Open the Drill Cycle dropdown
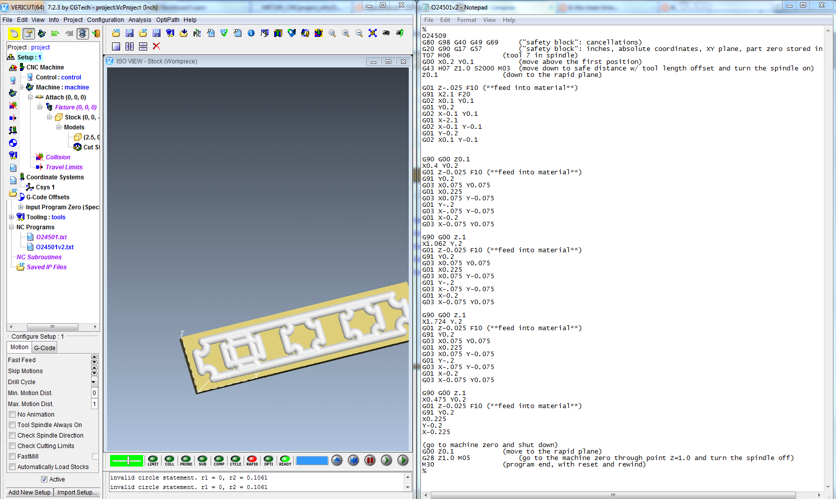The image size is (836, 499). pos(94,382)
